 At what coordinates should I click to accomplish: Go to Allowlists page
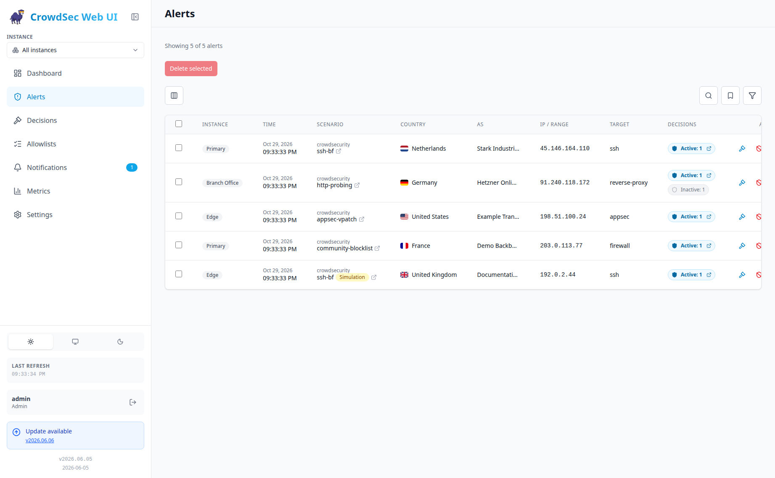click(x=75, y=144)
